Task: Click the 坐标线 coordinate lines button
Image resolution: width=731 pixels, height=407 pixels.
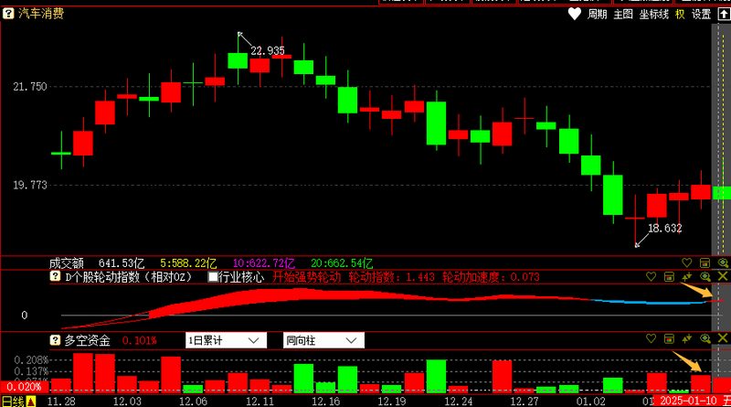Action: coord(653,14)
